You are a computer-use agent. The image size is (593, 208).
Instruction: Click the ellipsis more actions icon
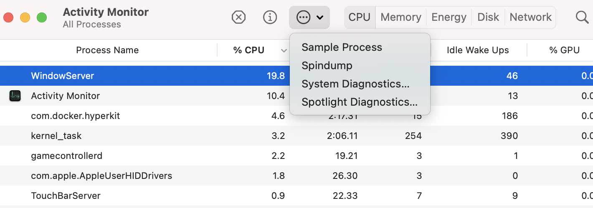[x=303, y=17]
